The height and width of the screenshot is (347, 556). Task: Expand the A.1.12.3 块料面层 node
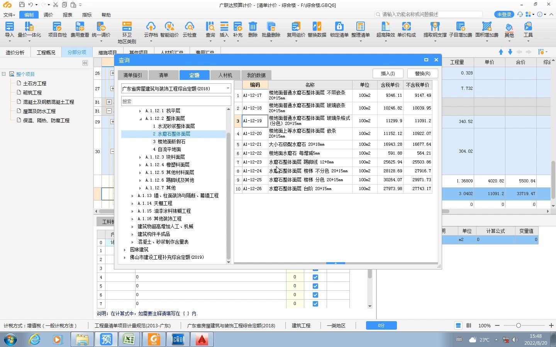click(140, 157)
